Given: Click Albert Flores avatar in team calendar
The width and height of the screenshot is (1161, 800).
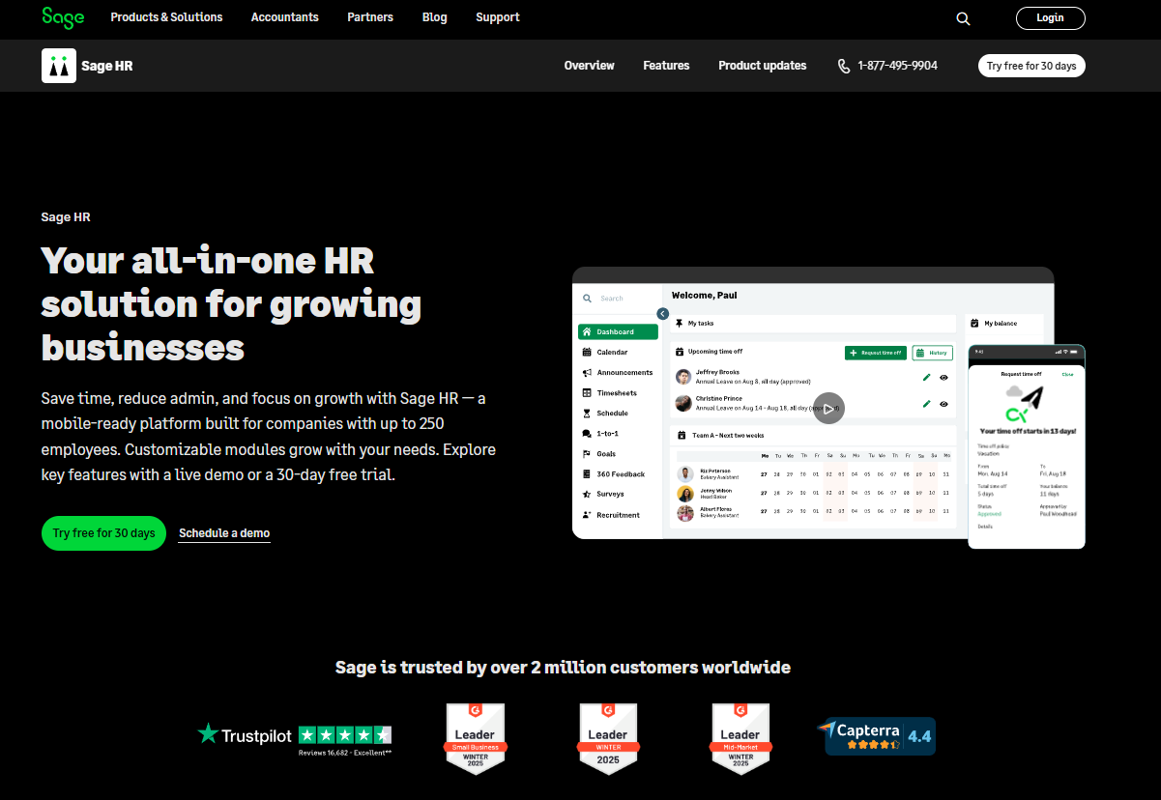Looking at the screenshot, I should [x=685, y=513].
